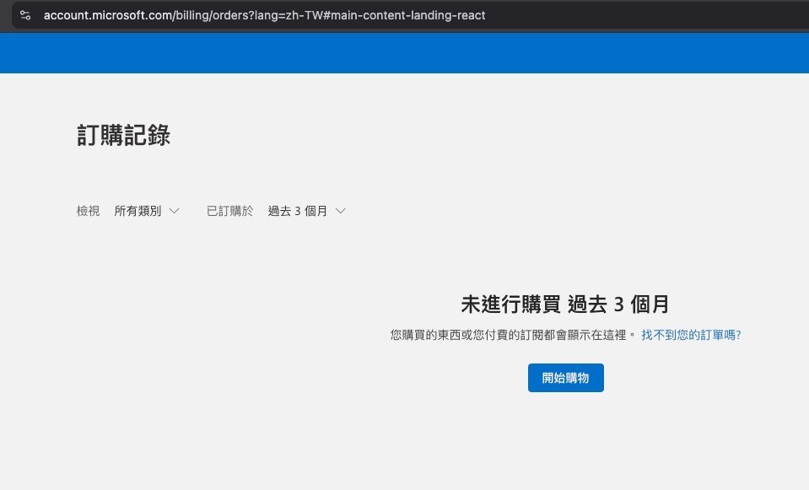Click the 檢視 filter label
Image resolution: width=809 pixels, height=490 pixels.
(x=88, y=211)
